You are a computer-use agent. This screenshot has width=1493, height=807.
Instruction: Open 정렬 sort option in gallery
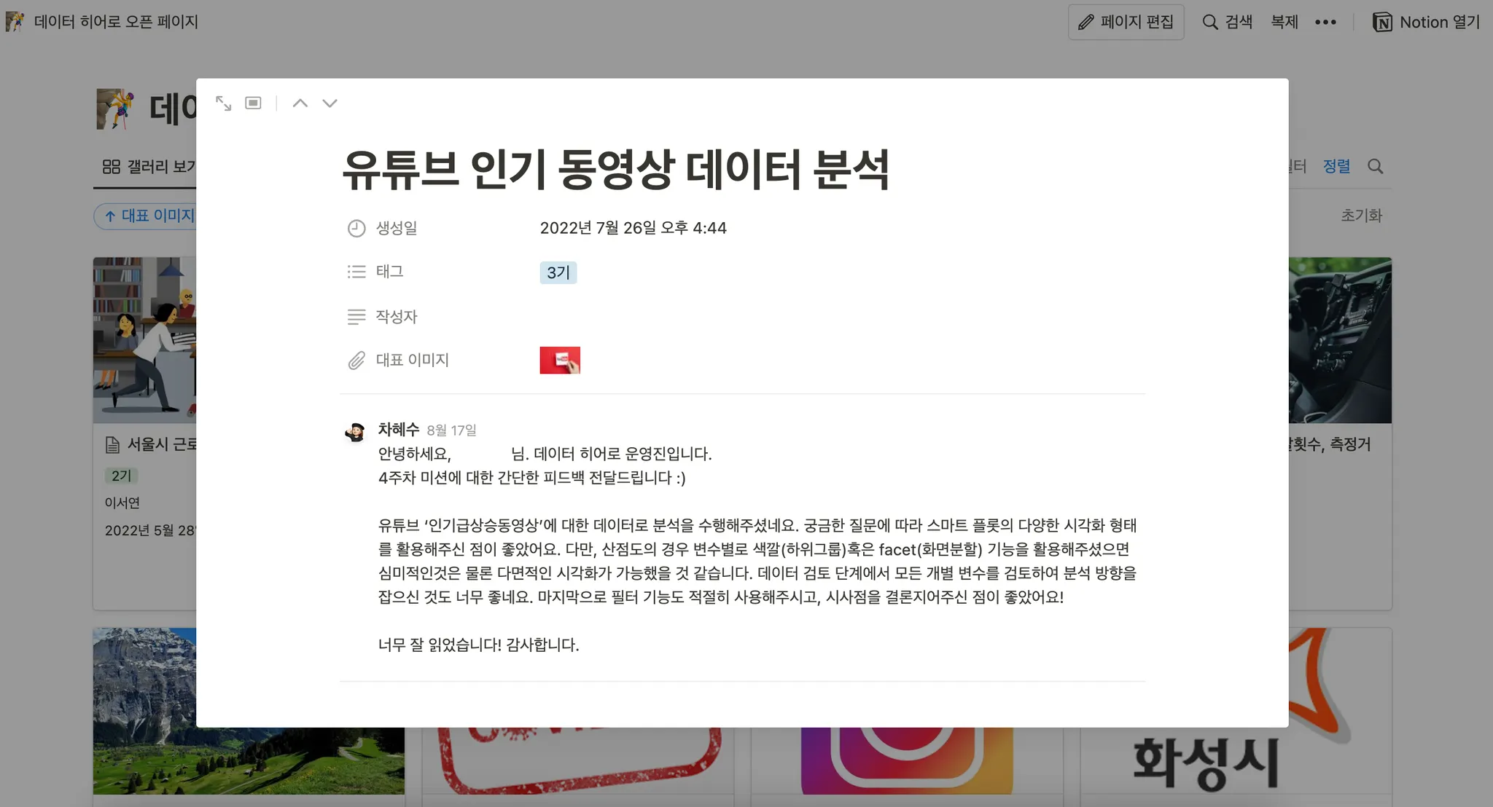[1336, 166]
